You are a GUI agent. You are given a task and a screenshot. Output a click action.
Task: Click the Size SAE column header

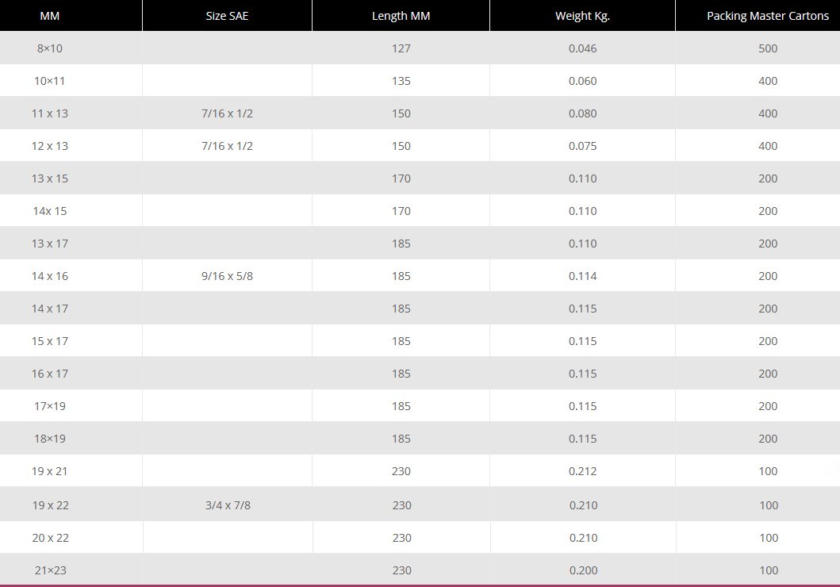227,16
